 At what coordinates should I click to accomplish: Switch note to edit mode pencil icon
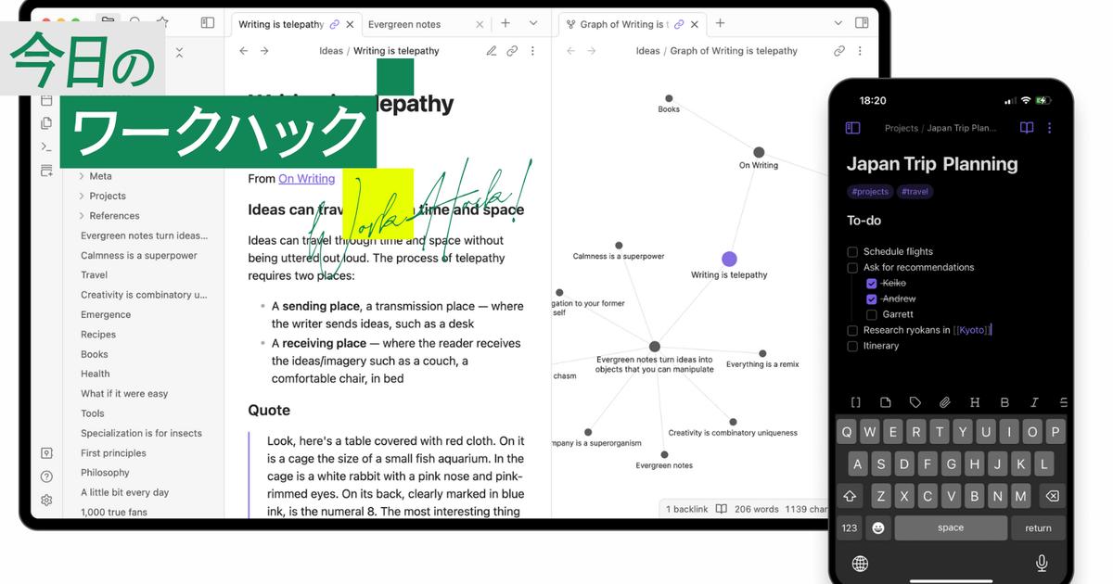pyautogui.click(x=492, y=51)
